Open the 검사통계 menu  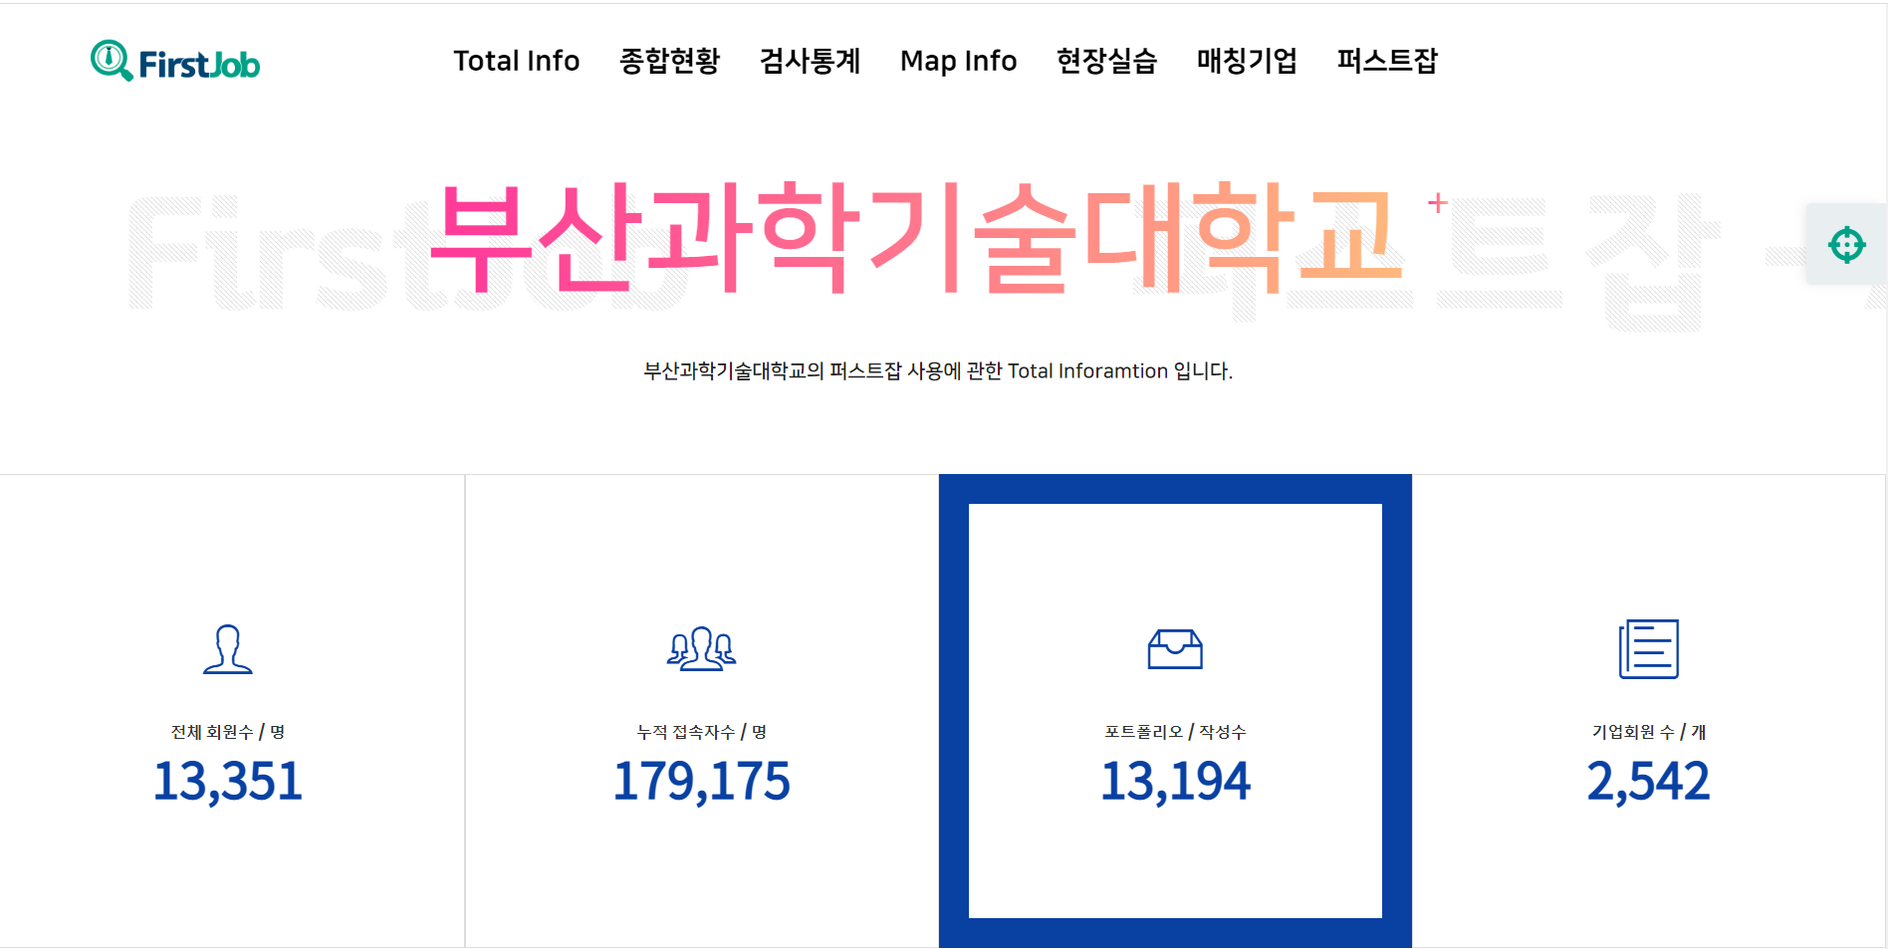(x=810, y=61)
